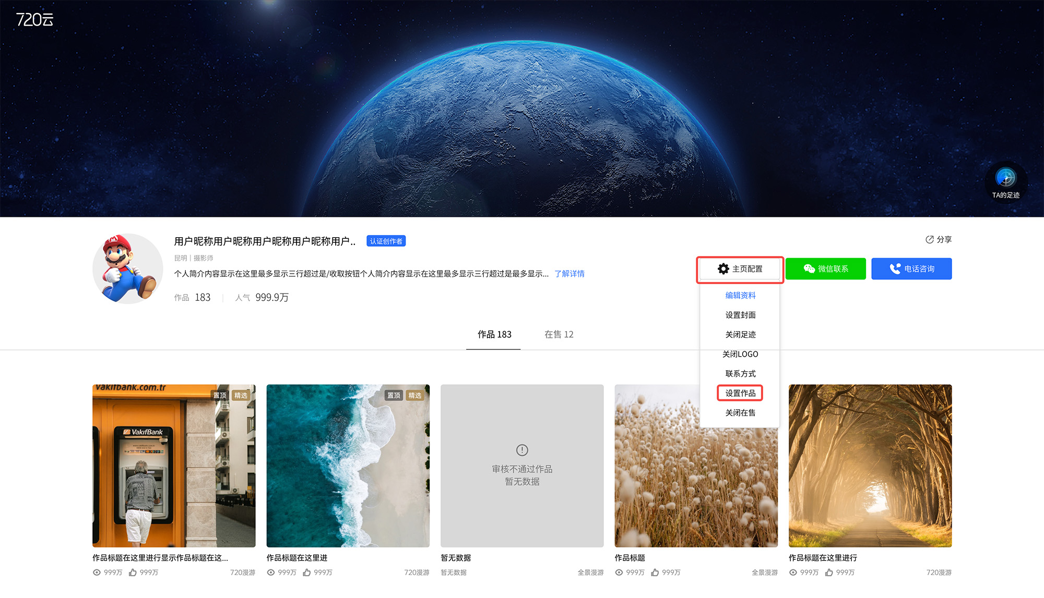
Task: Click the gear icon on 主页配置
Action: (723, 269)
